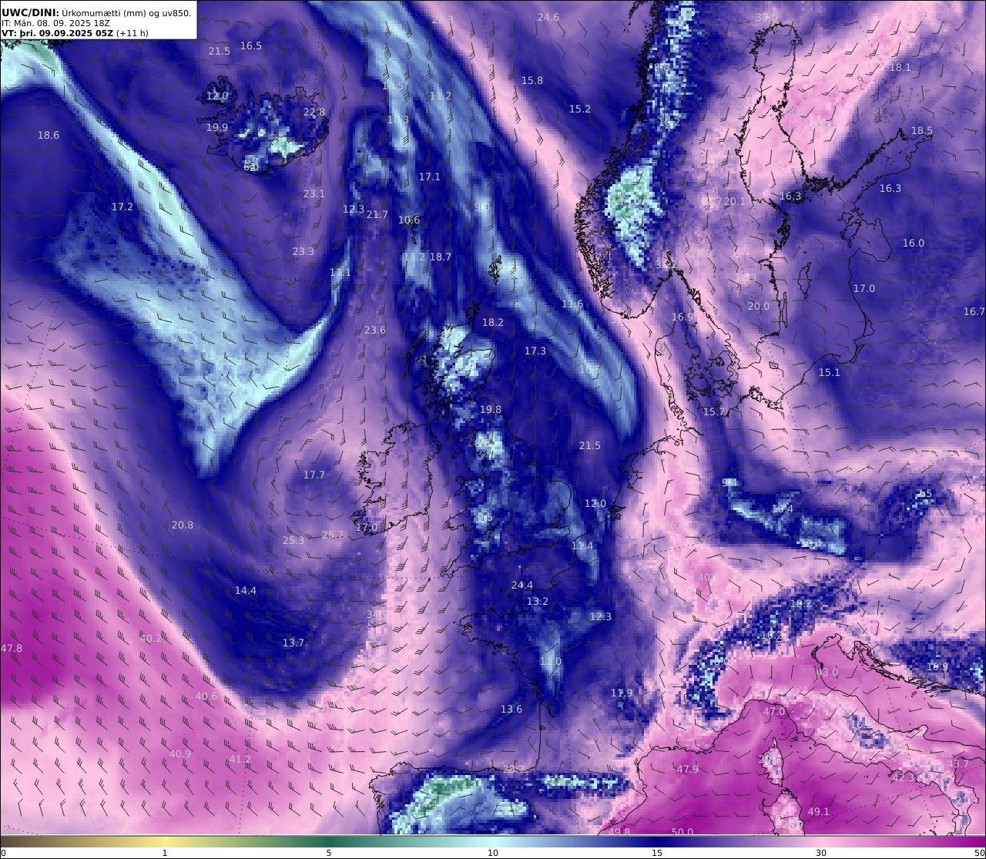Click the 24.4 value in the Channel
The width and height of the screenshot is (986, 859).
tap(522, 585)
